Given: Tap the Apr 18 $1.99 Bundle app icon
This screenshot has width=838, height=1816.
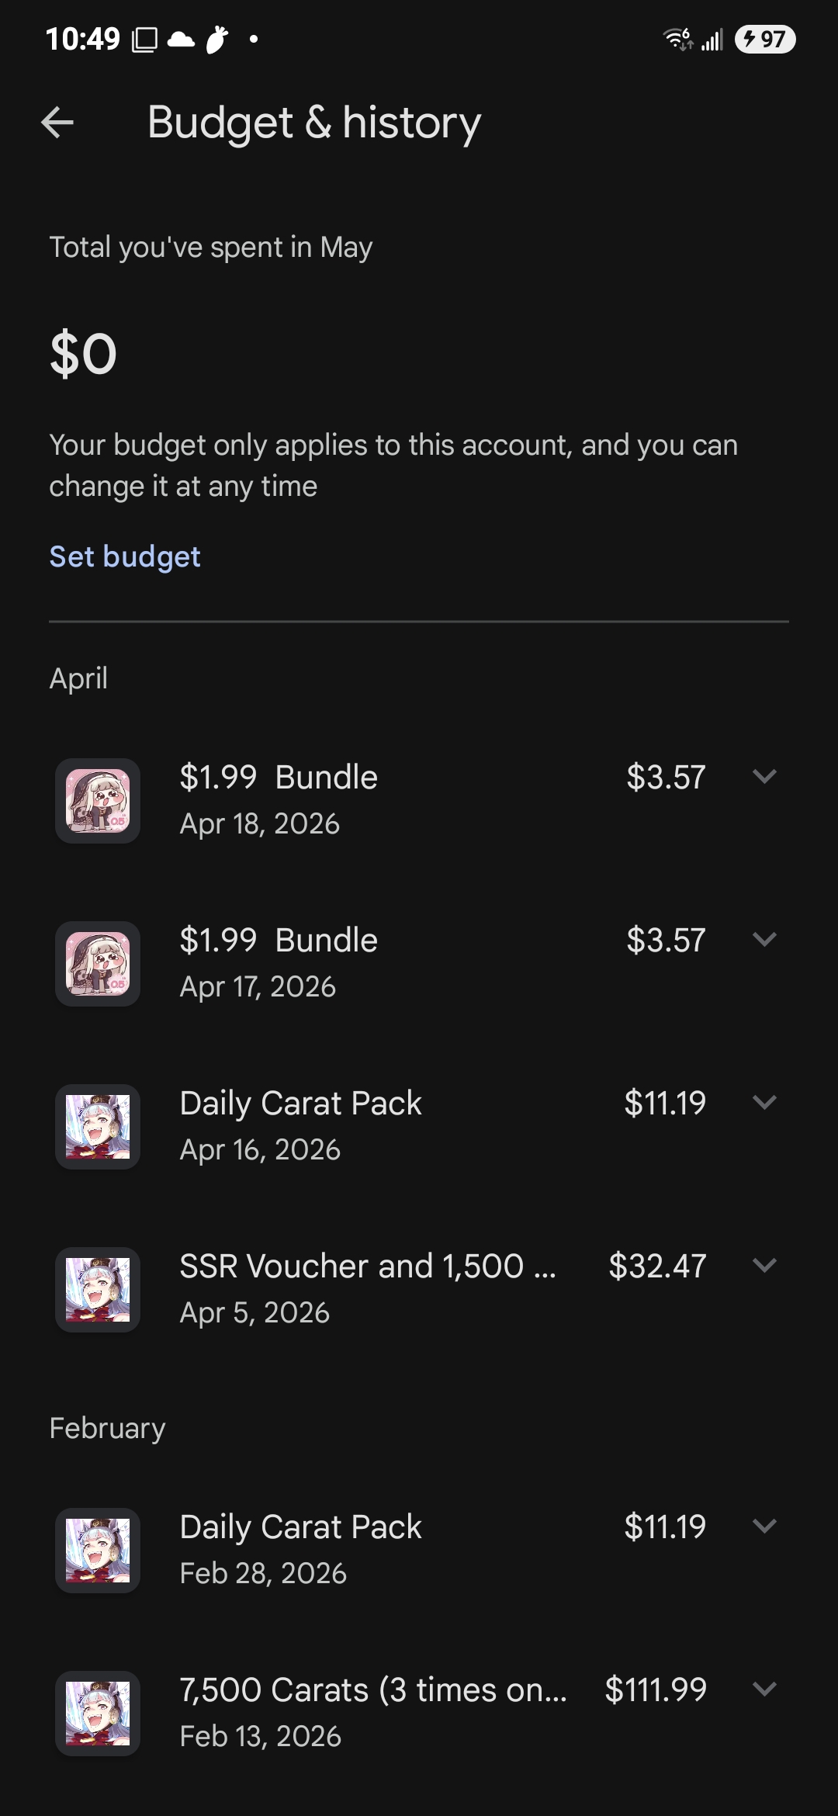Looking at the screenshot, I should 98,800.
